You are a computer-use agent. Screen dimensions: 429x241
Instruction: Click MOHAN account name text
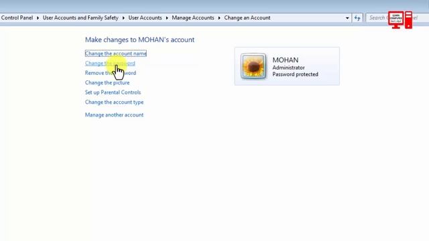click(286, 60)
